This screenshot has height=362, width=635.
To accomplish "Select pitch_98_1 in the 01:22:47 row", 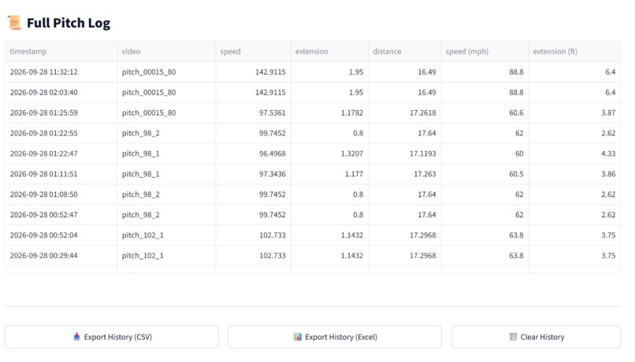I will (x=140, y=153).
